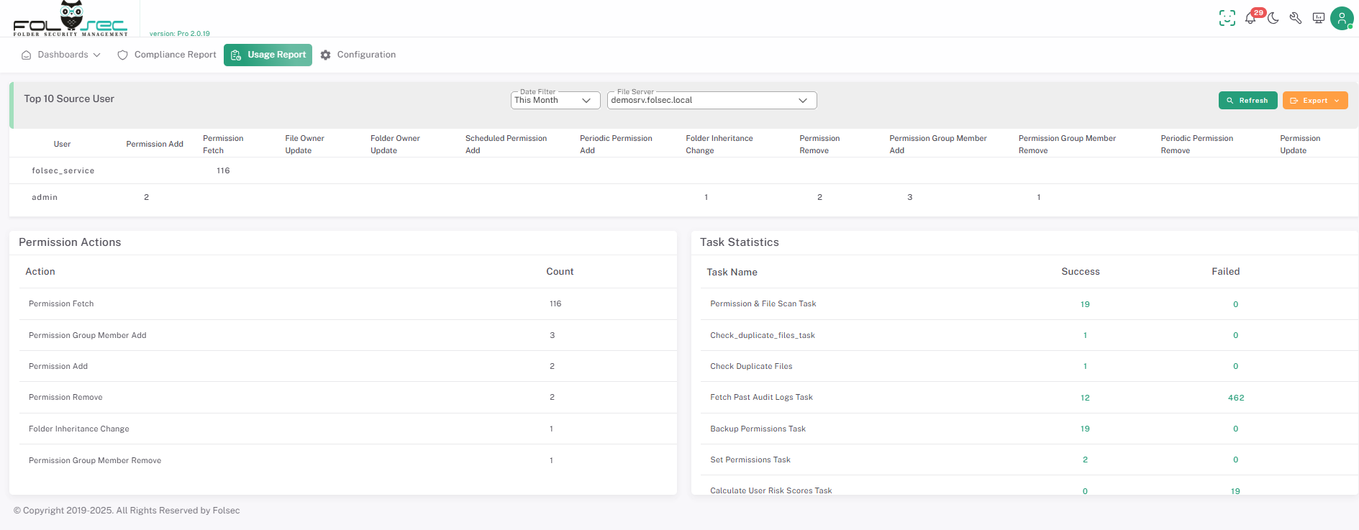Go to the Configuration tab
The width and height of the screenshot is (1359, 530).
click(x=366, y=55)
